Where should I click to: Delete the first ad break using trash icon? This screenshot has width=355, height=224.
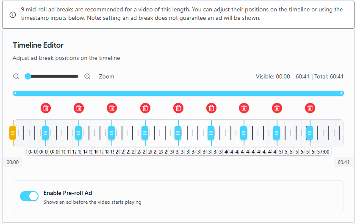[46, 108]
